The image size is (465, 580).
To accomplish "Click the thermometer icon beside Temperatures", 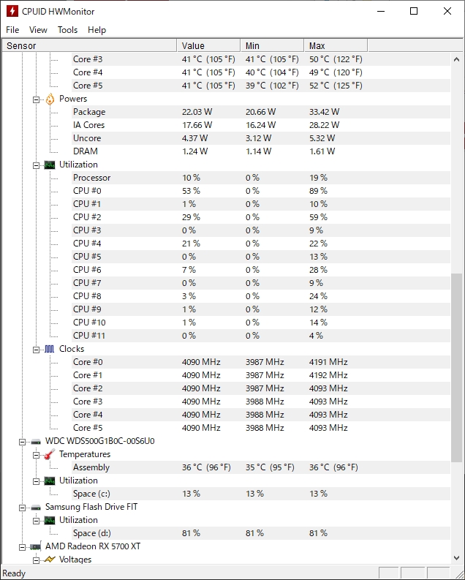I will (x=50, y=454).
